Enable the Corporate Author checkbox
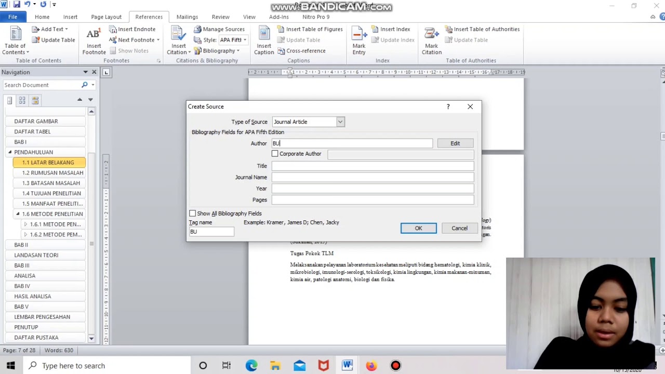665x374 pixels. tap(275, 154)
